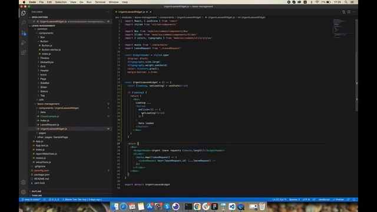This screenshot has width=377, height=212.
Task: Expand the data folder
Action: point(43,112)
